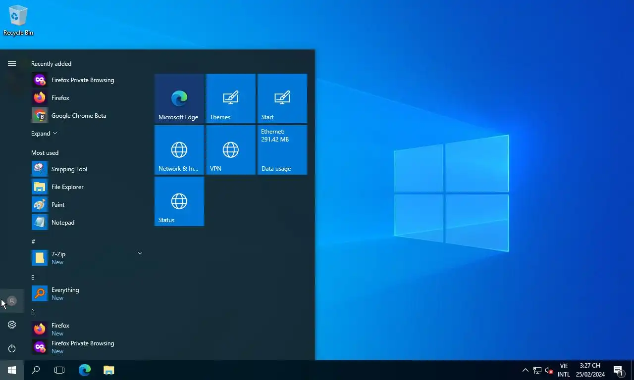The height and width of the screenshot is (380, 634).
Task: Click the Windows Start button
Action: coord(12,370)
